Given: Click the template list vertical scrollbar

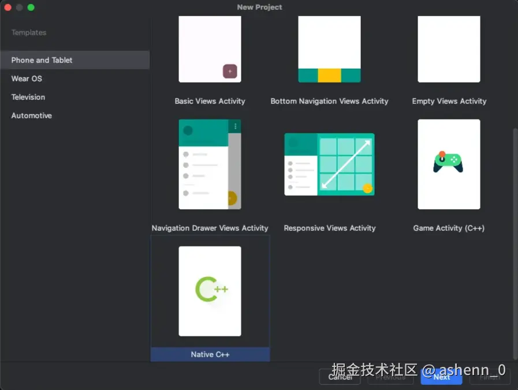Looking at the screenshot, I should (x=515, y=243).
